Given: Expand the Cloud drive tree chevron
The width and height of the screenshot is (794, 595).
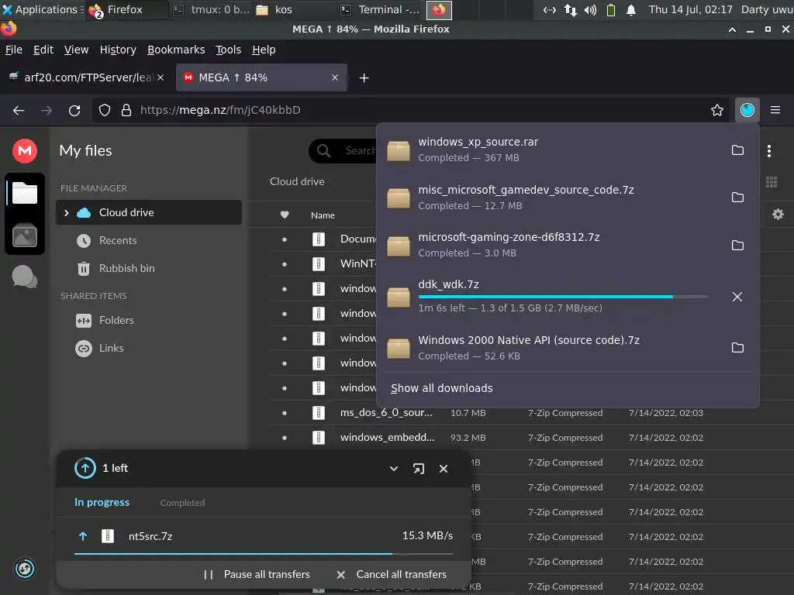Looking at the screenshot, I should 67,212.
